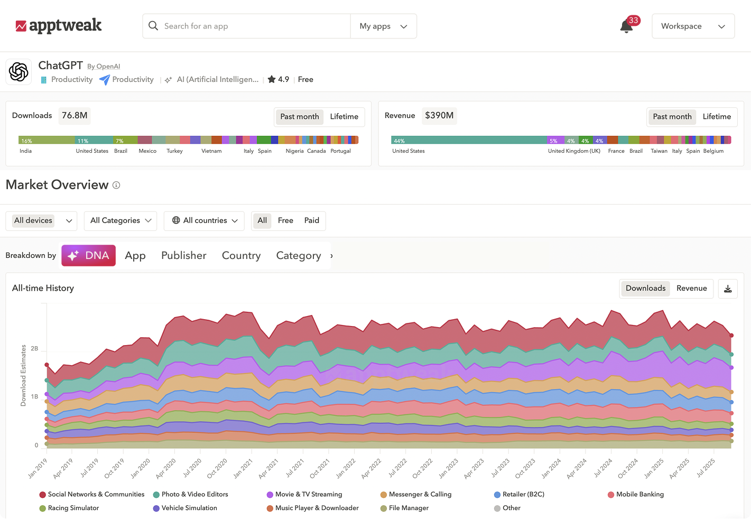Click United States 44% revenue segment
Viewport: 751px width, 519px height.
point(469,140)
